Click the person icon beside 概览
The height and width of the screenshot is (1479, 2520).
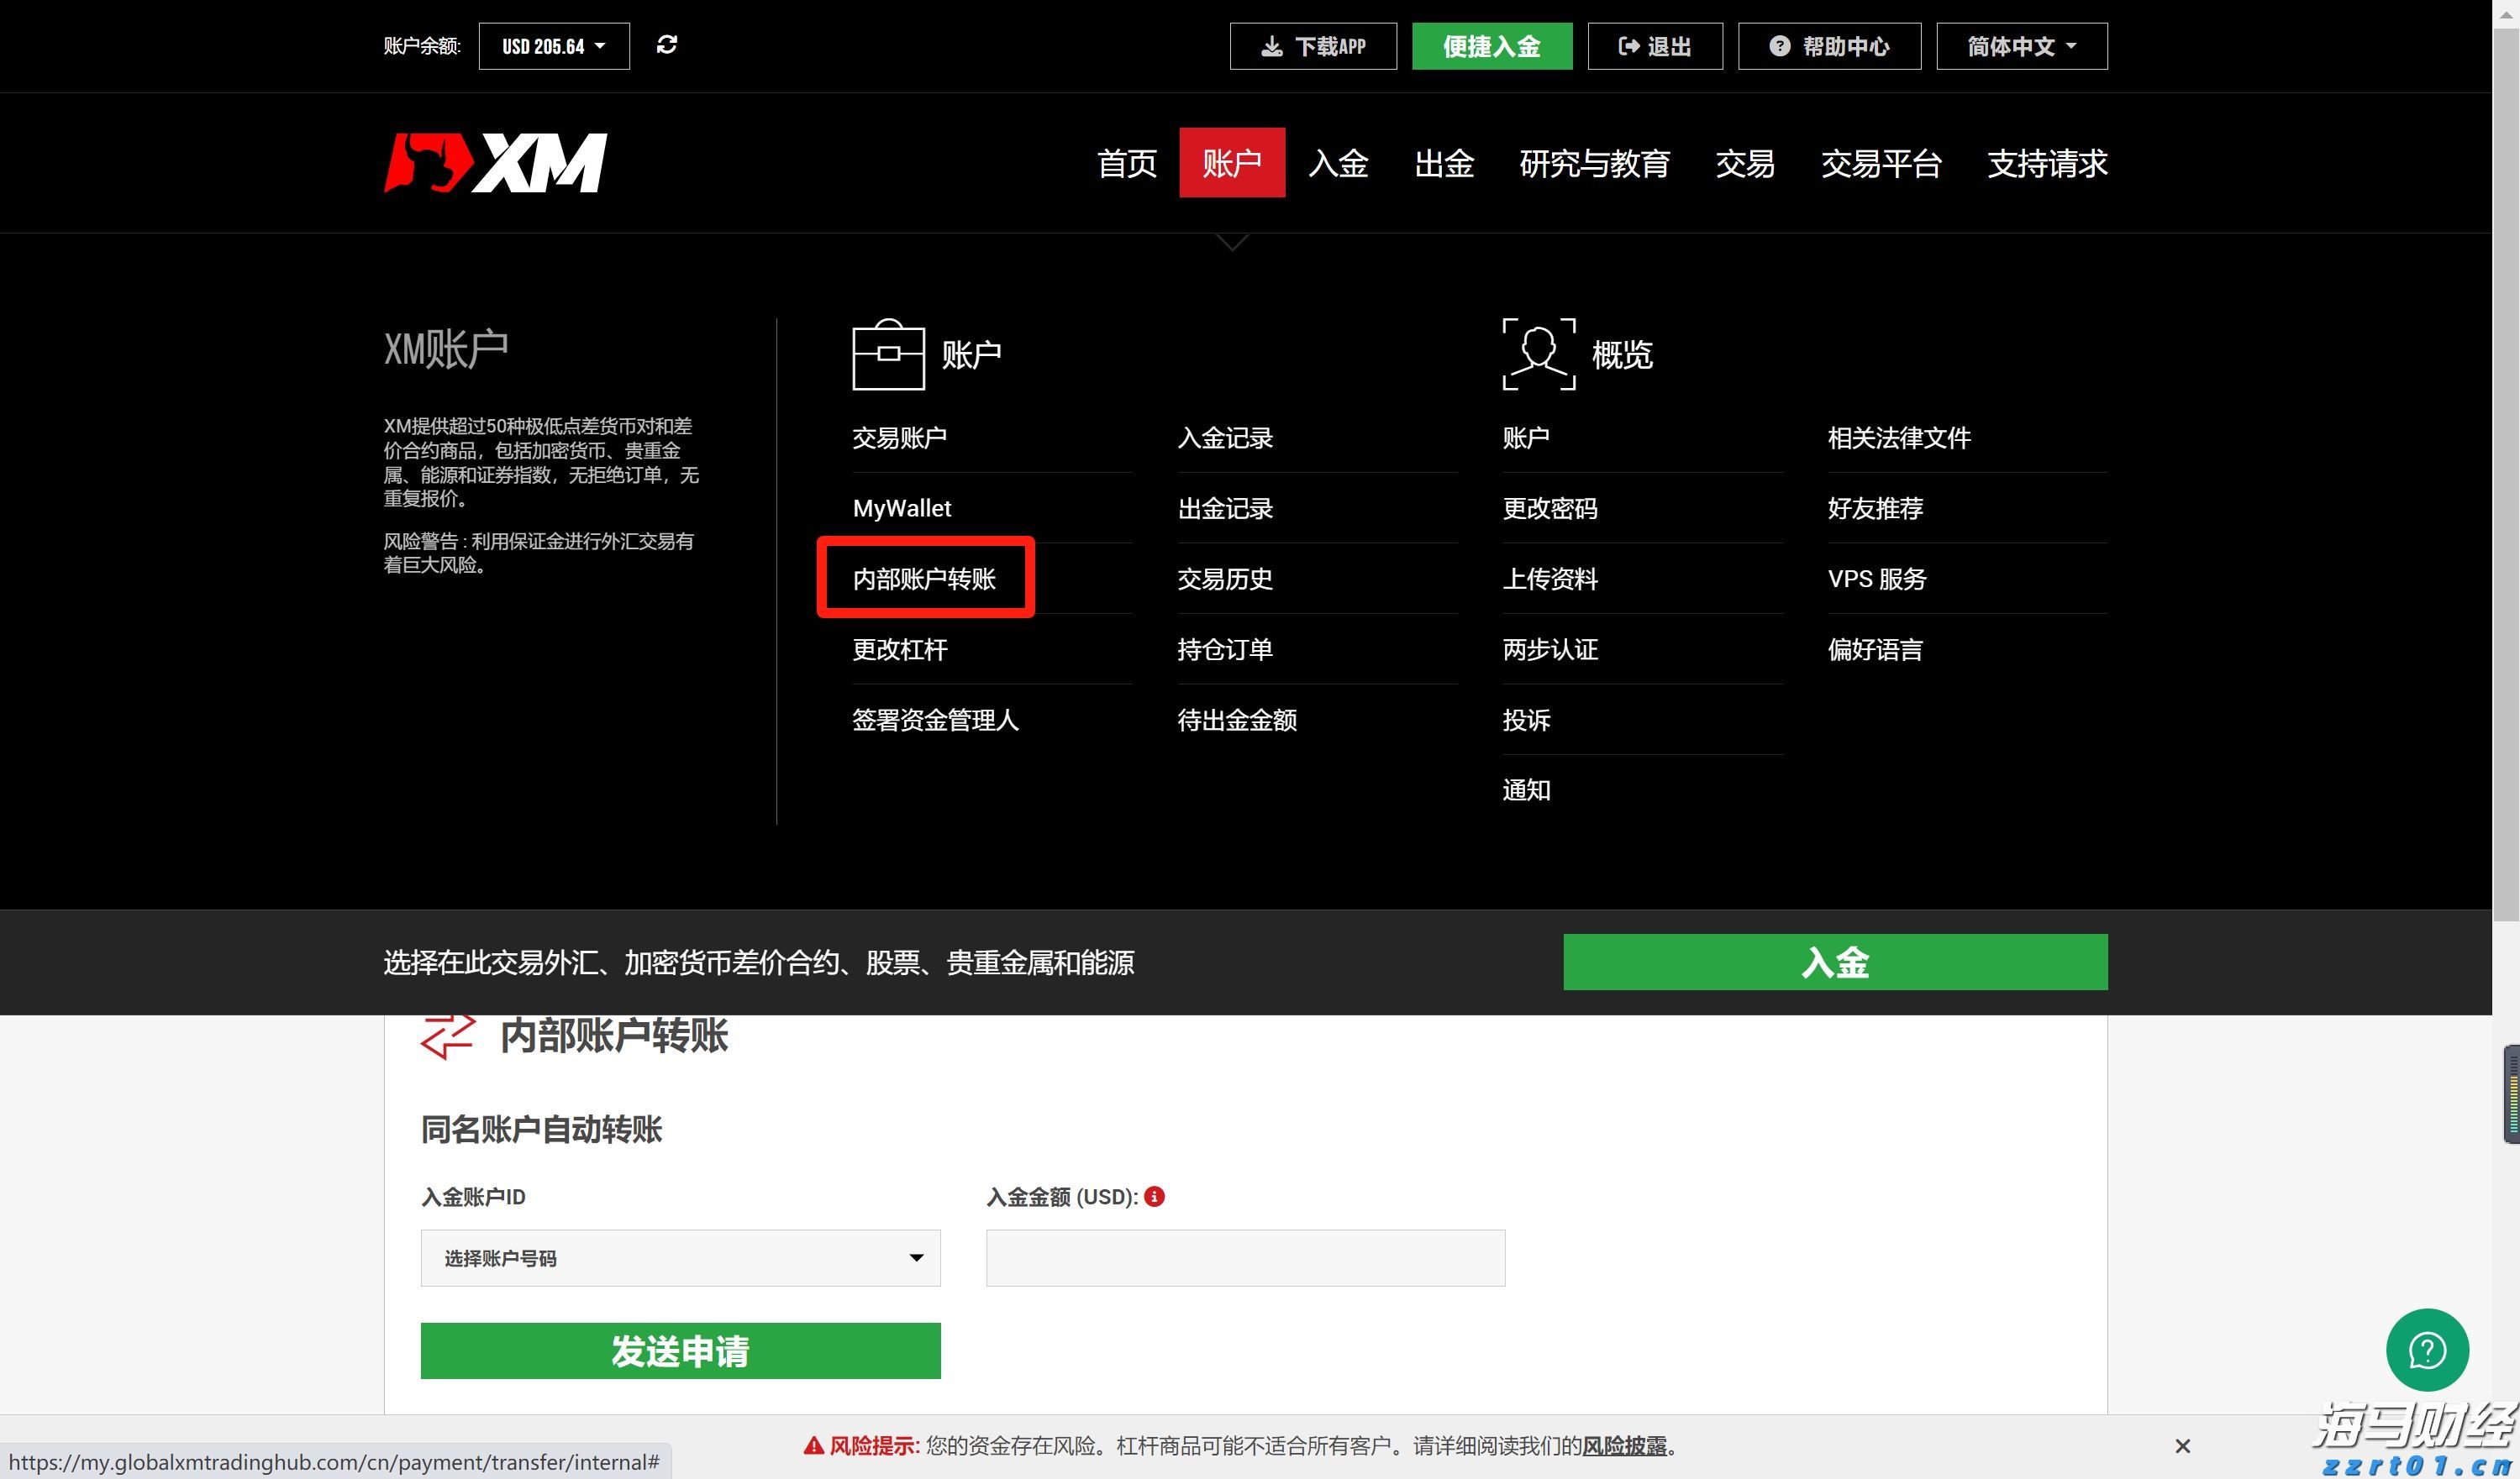pyautogui.click(x=1537, y=352)
